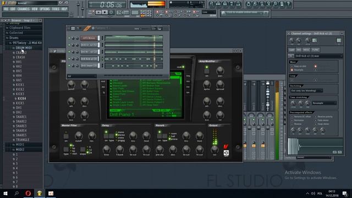The image size is (352, 198).
Task: Toggle Normalize checkbox
Action: (x=292, y=120)
